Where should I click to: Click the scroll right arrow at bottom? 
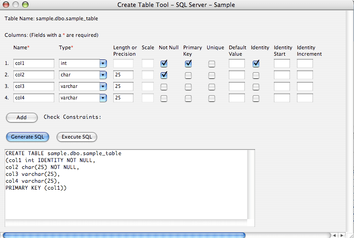342,235
